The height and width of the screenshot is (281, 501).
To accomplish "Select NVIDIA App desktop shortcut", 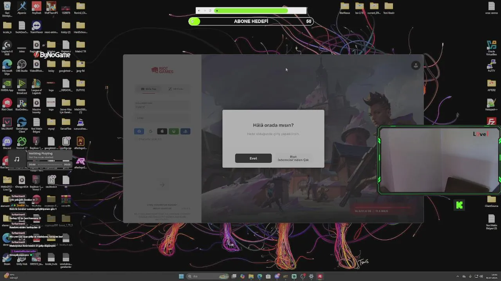I will (x=7, y=85).
